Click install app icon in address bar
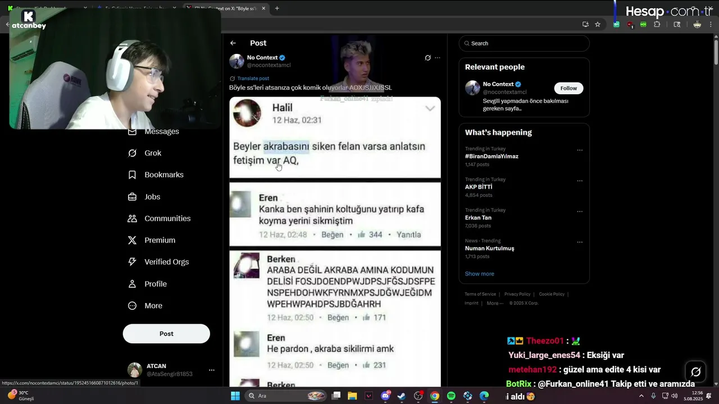This screenshot has height=404, width=719. pos(585,25)
